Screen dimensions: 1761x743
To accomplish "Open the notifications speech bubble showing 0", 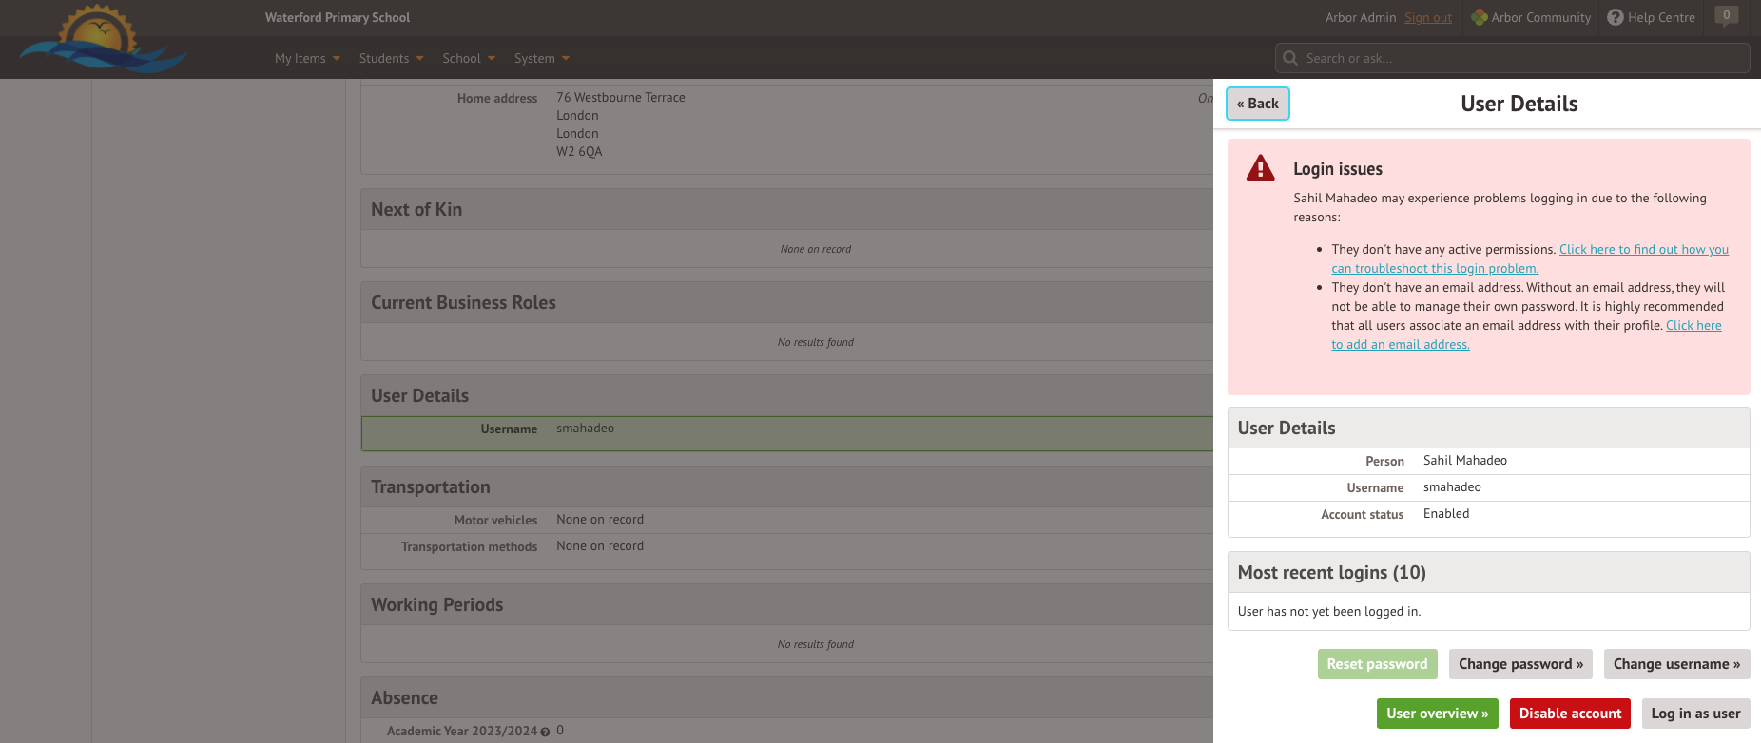I will coord(1727,16).
